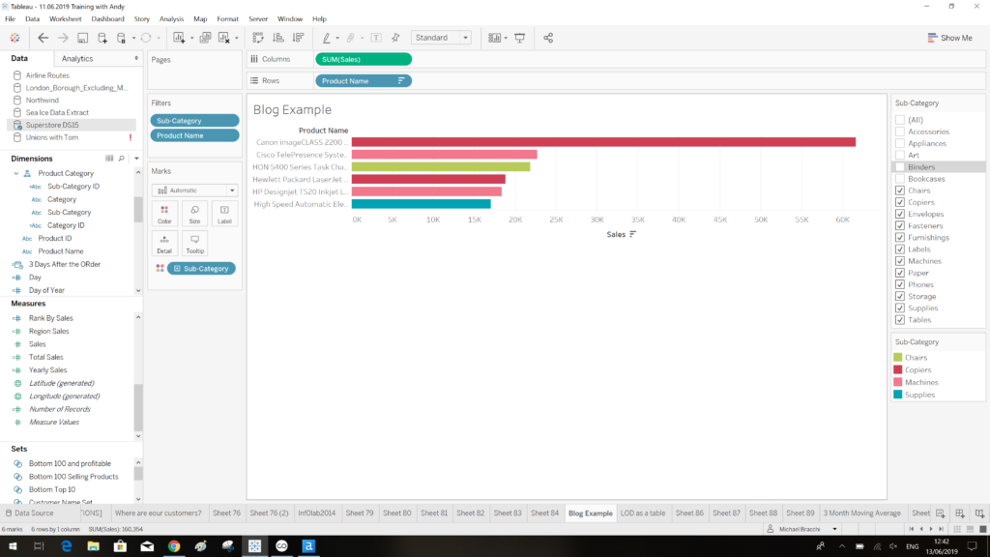Click the Sort Ascending toolbar icon
The width and height of the screenshot is (990, 557).
click(278, 38)
